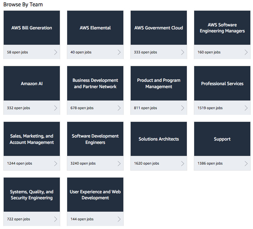Click the Browse By Team heading

23,5
